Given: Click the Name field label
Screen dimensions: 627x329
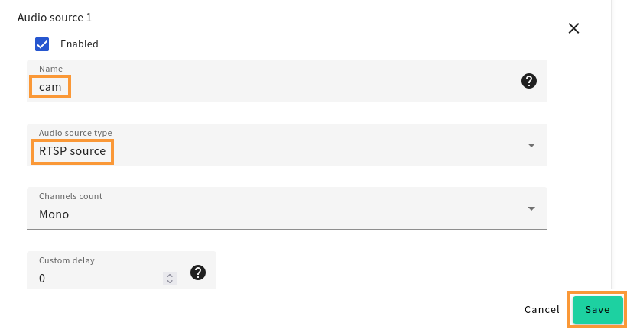Looking at the screenshot, I should point(50,69).
